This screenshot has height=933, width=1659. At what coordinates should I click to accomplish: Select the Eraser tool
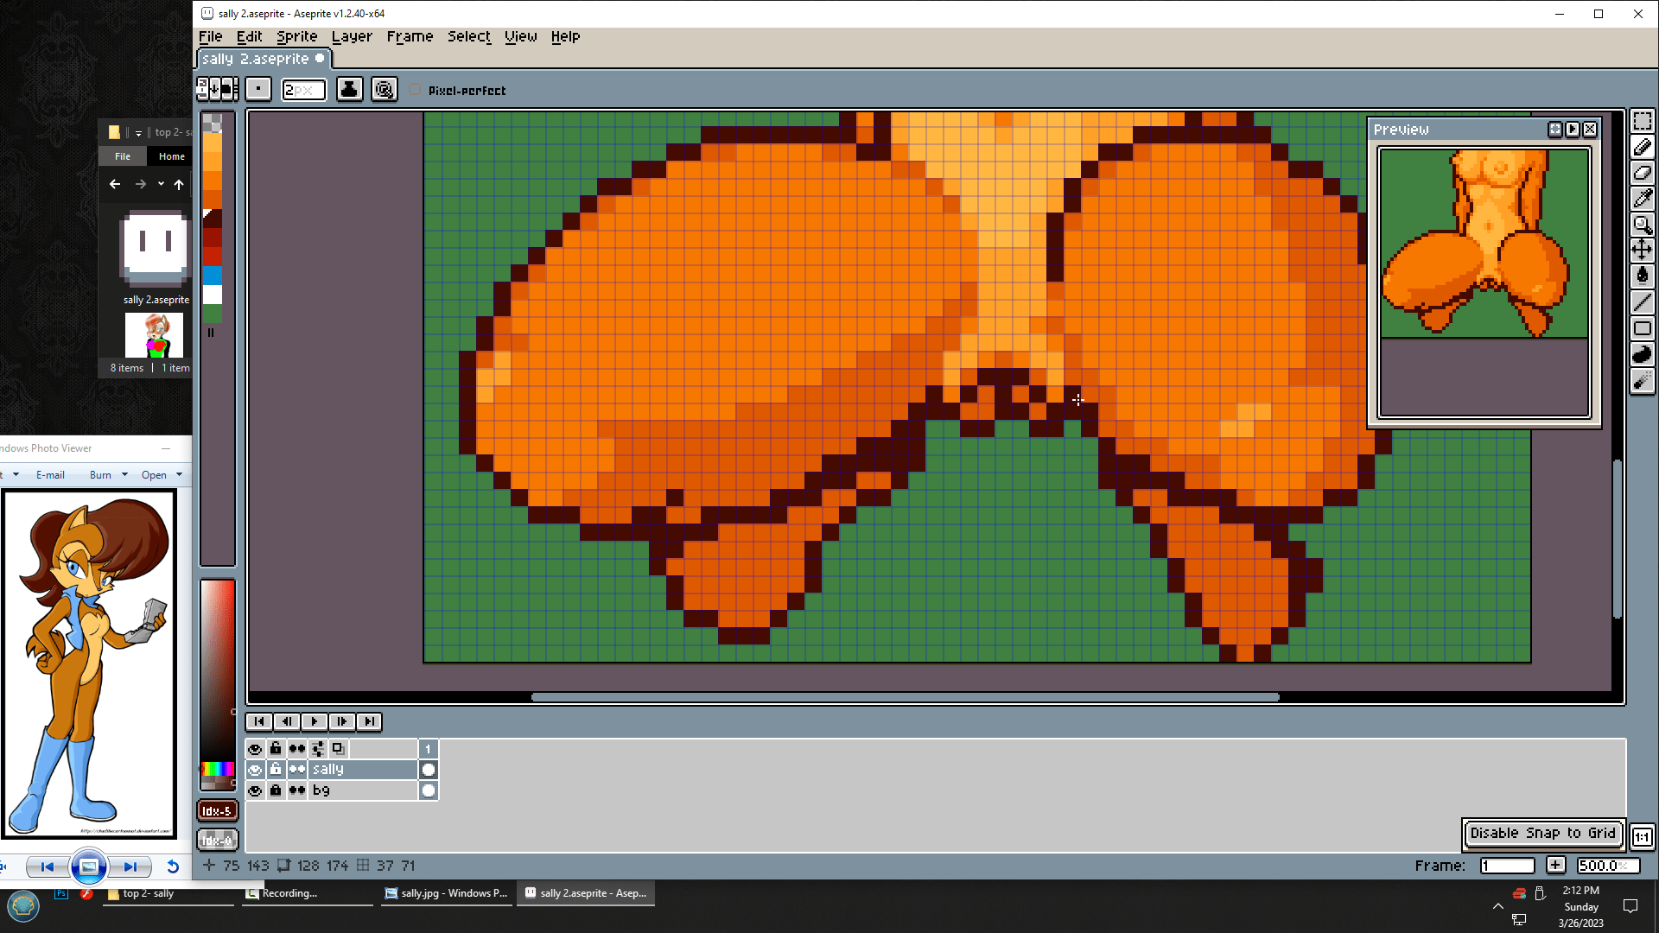click(x=1642, y=173)
